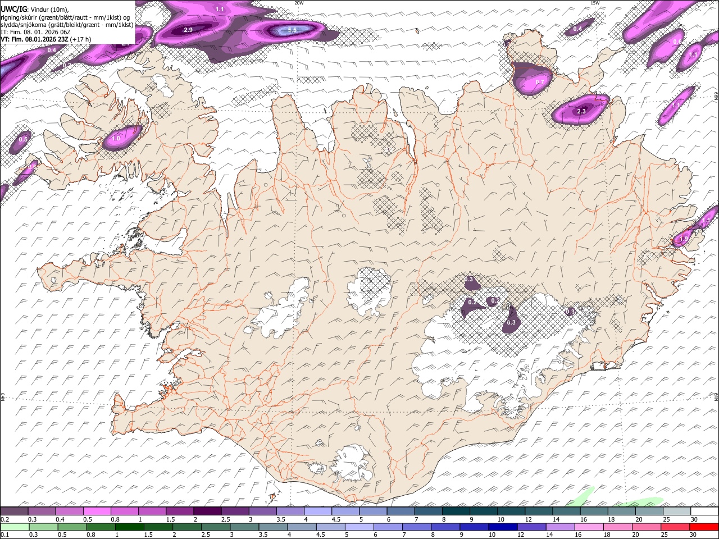Click the lavender 3.5–4 snow legend swatch
This screenshot has height=539, width=719.
291,511
